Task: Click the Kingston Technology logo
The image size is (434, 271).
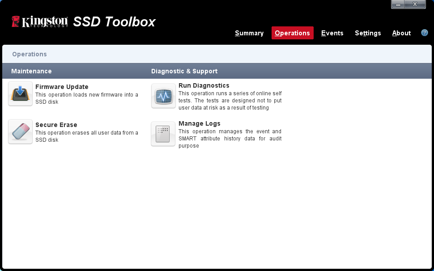Action: tap(40, 21)
